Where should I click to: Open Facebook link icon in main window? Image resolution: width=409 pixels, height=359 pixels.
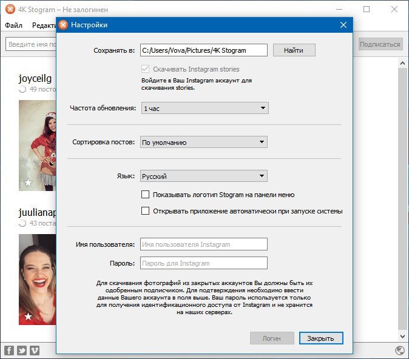[x=9, y=350]
